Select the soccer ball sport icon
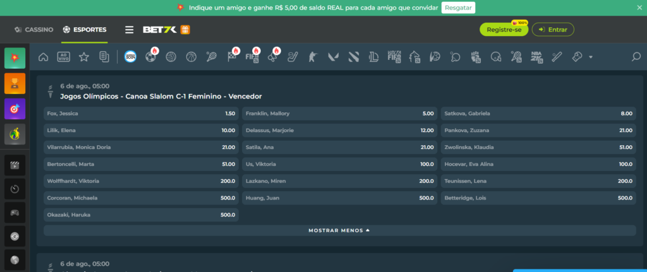The width and height of the screenshot is (647, 272). [150, 57]
